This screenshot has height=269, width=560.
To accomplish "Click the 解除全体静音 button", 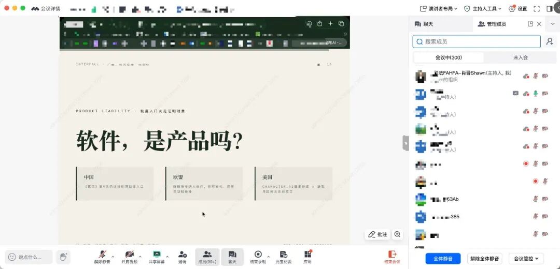I will coord(484,259).
